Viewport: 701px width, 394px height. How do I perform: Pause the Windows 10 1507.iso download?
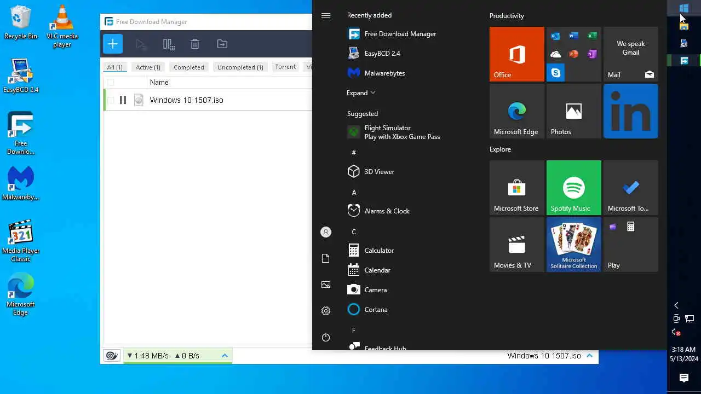click(x=123, y=100)
